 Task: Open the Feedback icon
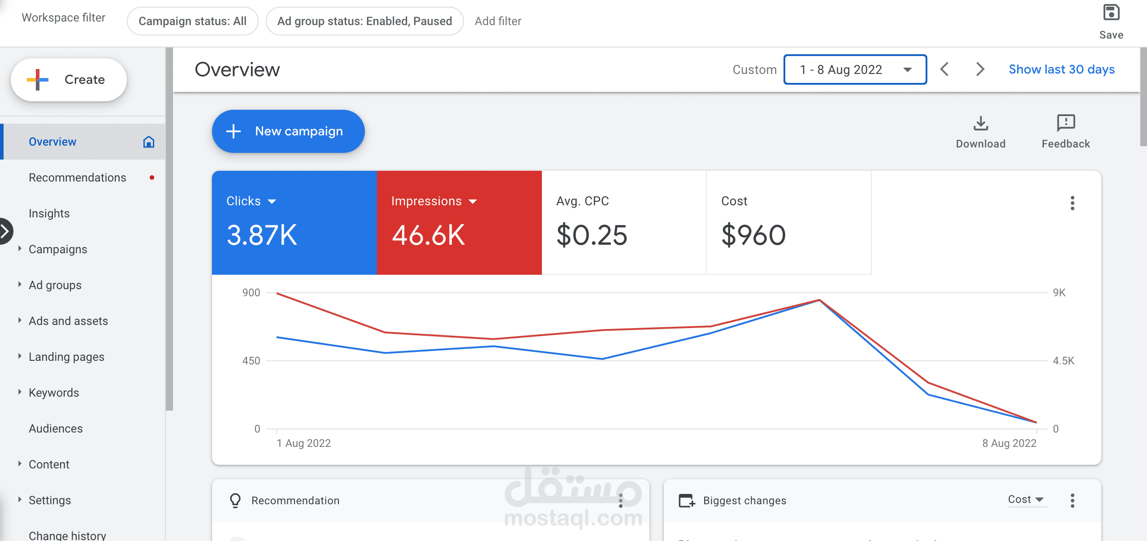coord(1065,122)
